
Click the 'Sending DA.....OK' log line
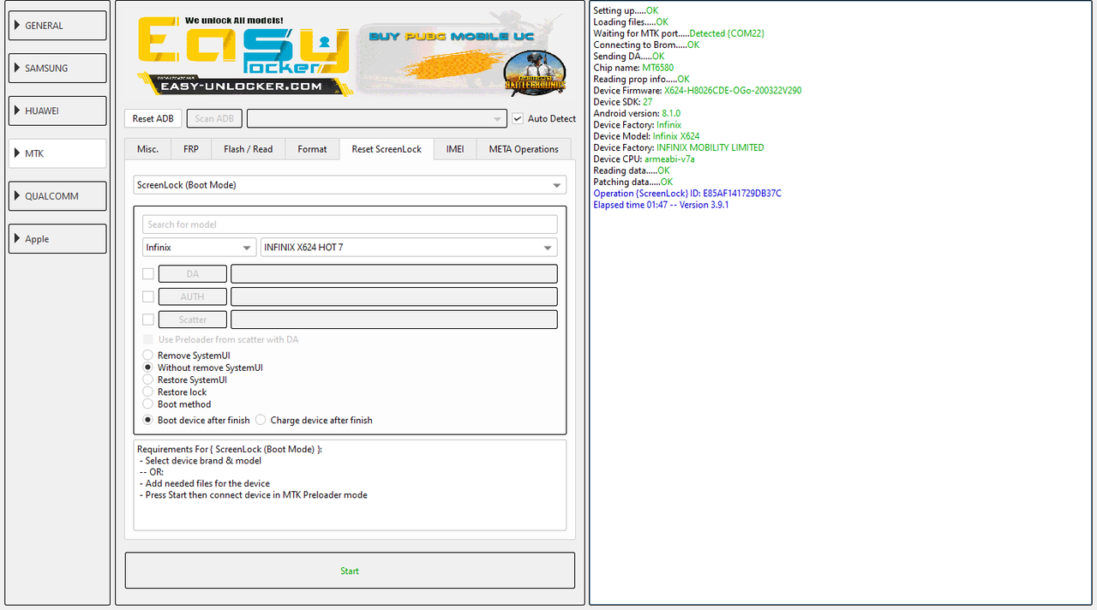tap(629, 57)
